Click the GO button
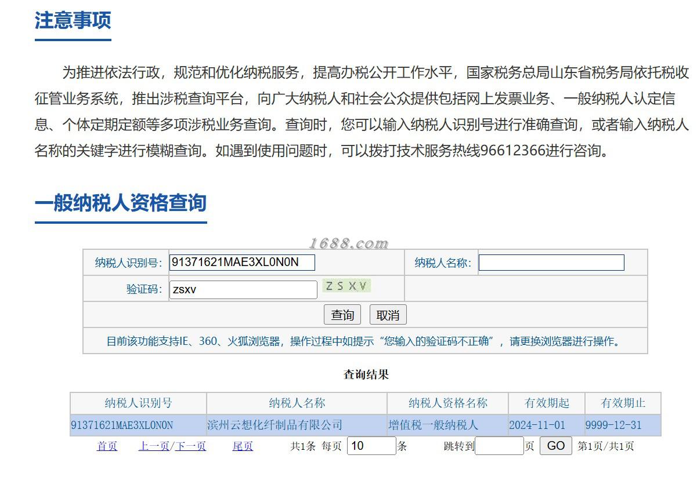Viewport: 697px width, 484px height. tap(556, 446)
